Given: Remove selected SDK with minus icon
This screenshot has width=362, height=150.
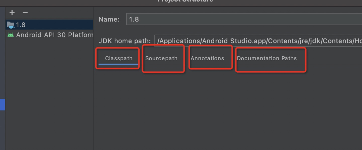Looking at the screenshot, I should coord(25,13).
